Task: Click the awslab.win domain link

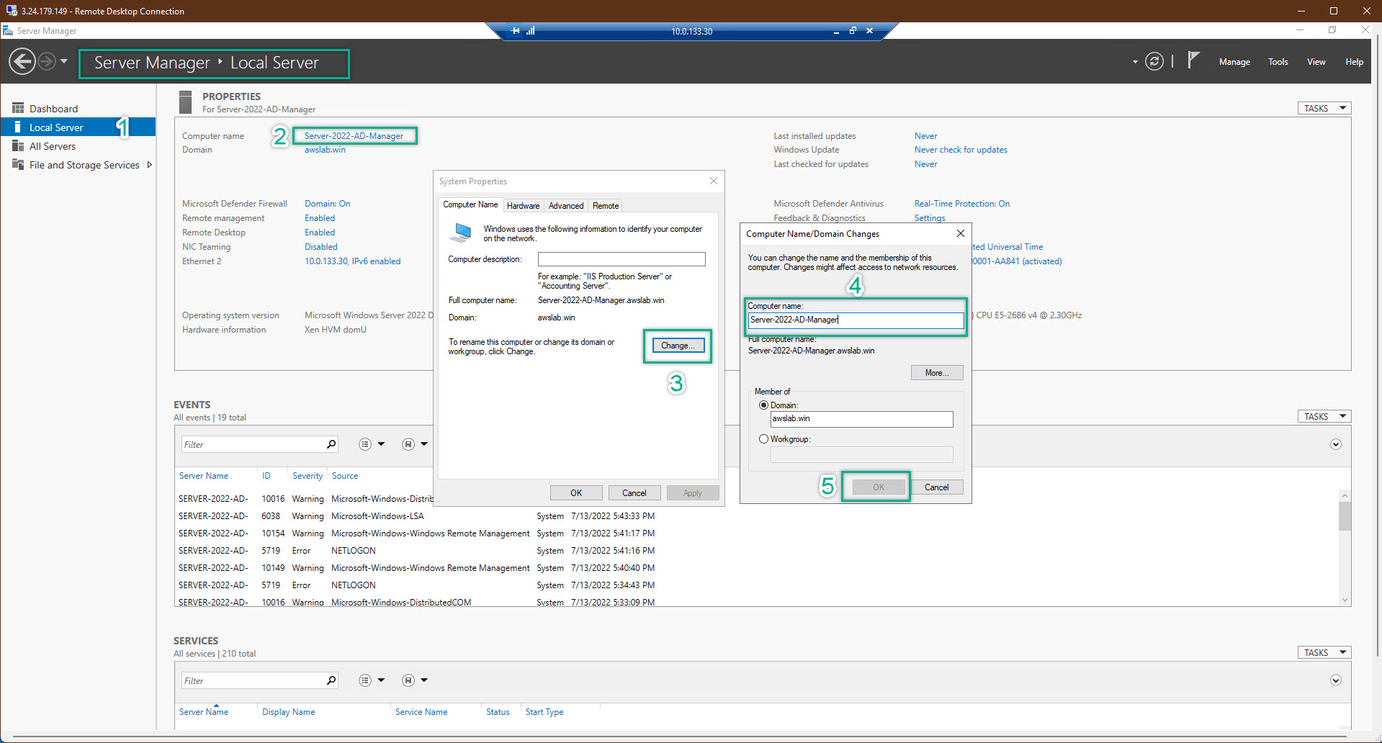Action: coord(325,150)
